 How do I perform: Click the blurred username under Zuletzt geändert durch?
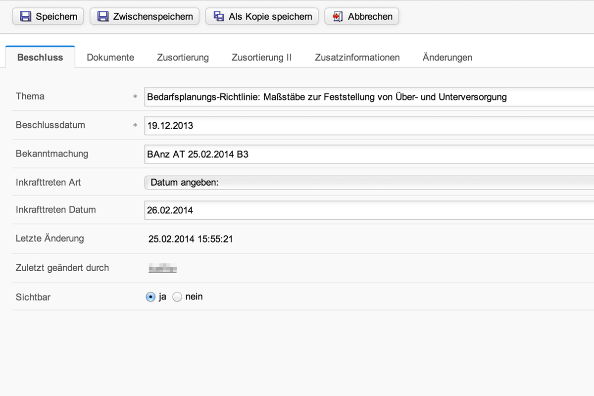coord(162,269)
